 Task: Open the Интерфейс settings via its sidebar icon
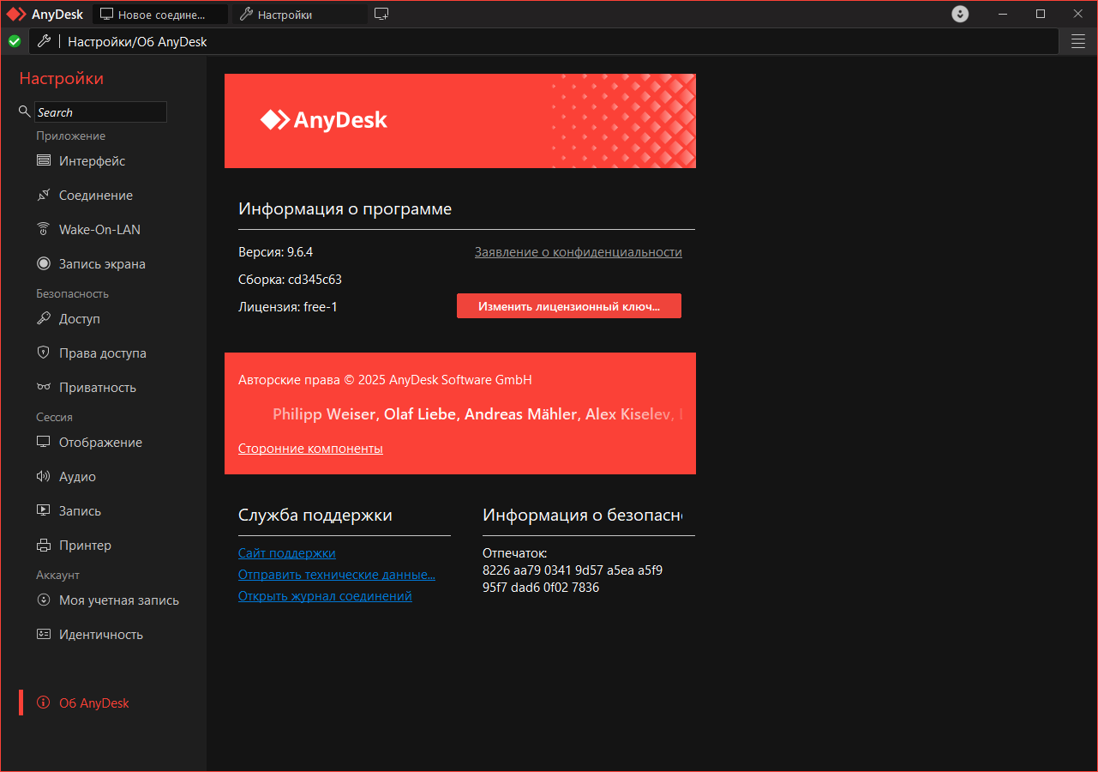44,160
